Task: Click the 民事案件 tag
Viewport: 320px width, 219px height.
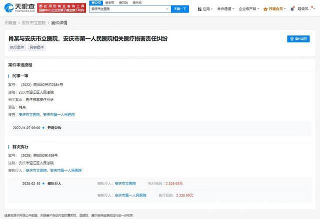Action: pyautogui.click(x=36, y=47)
